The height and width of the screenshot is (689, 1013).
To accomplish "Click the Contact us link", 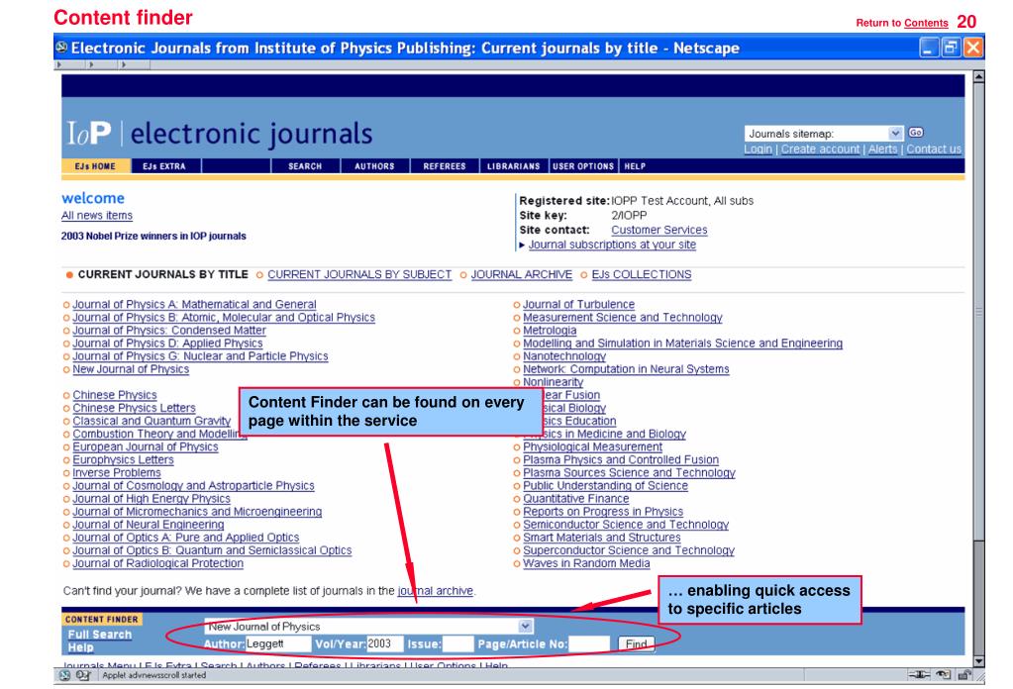I will coord(934,149).
